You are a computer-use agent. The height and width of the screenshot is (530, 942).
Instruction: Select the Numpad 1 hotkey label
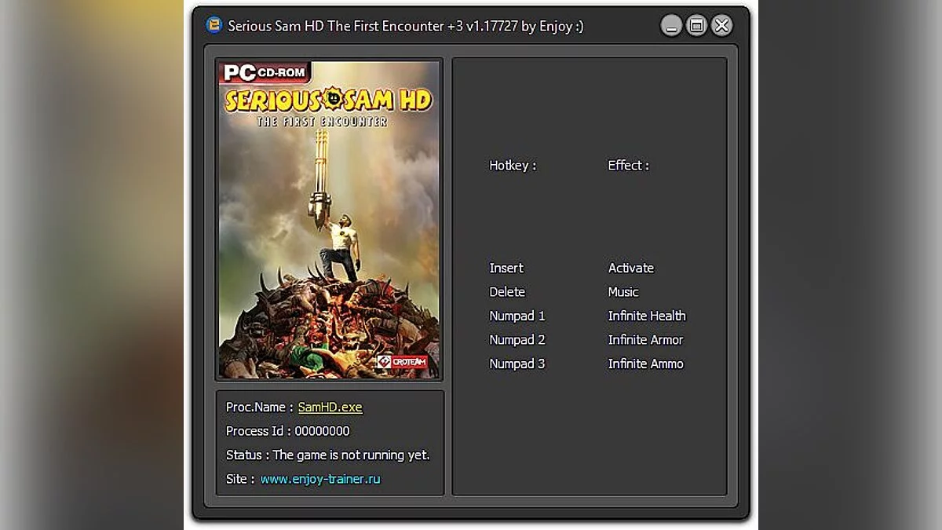click(x=517, y=316)
